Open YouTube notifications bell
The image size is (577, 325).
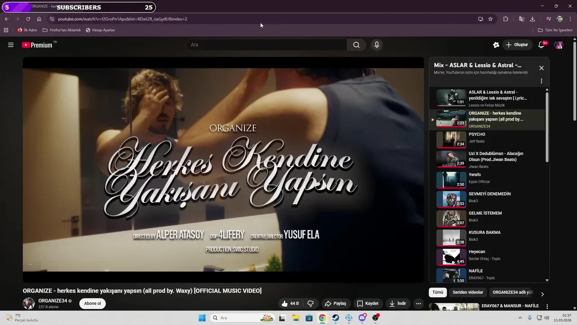pyautogui.click(x=542, y=45)
